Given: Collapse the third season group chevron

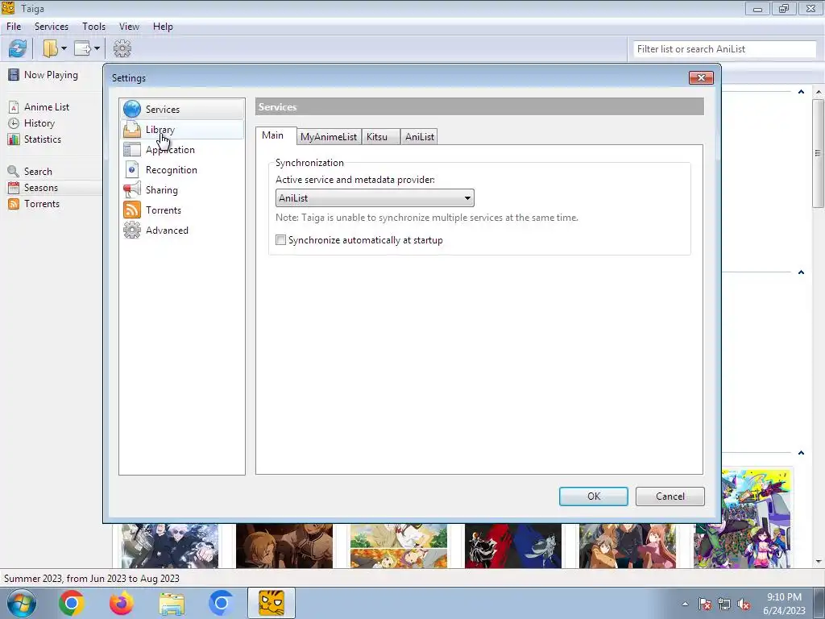Looking at the screenshot, I should pos(801,453).
